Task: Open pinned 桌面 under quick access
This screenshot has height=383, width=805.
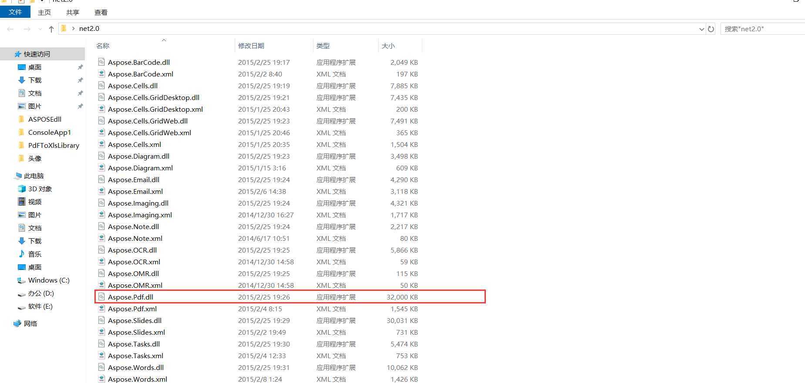Action: coord(35,67)
